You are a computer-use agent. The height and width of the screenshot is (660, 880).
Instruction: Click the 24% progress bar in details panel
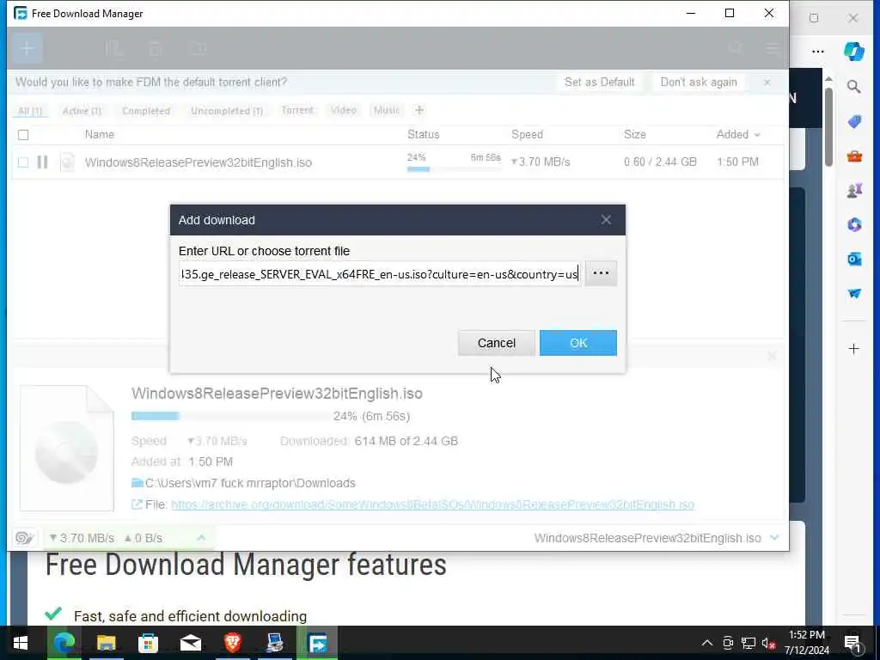point(230,416)
